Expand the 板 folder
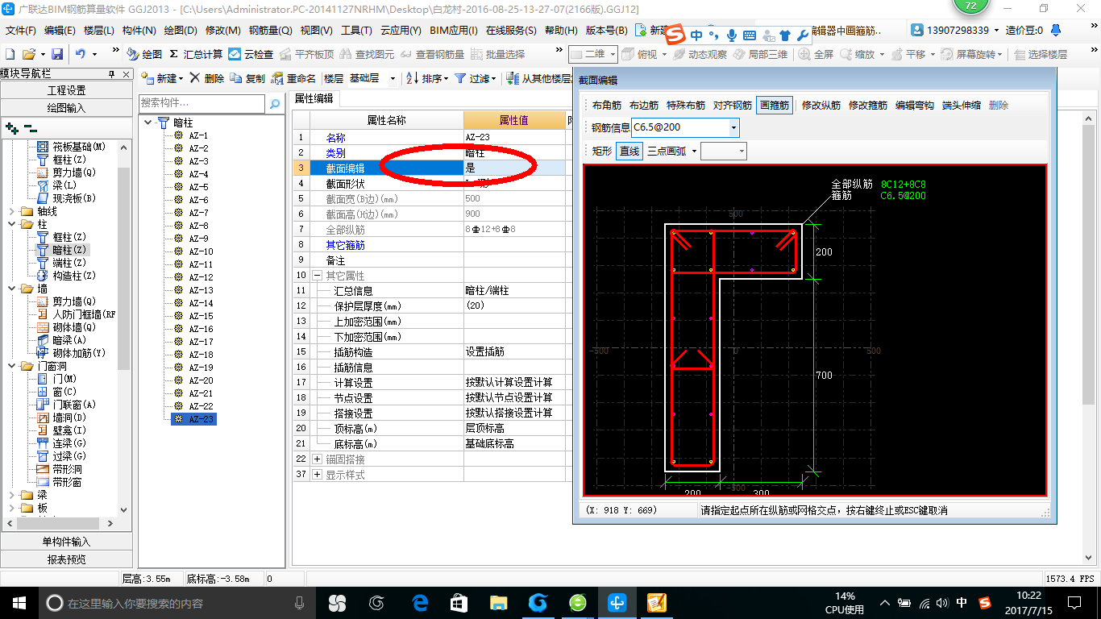This screenshot has width=1101, height=619. (11, 508)
